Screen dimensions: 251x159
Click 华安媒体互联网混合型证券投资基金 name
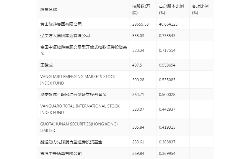[x=73, y=95]
